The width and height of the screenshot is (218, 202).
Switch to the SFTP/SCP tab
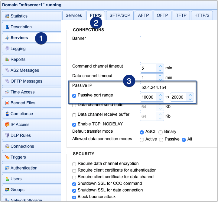click(x=120, y=15)
